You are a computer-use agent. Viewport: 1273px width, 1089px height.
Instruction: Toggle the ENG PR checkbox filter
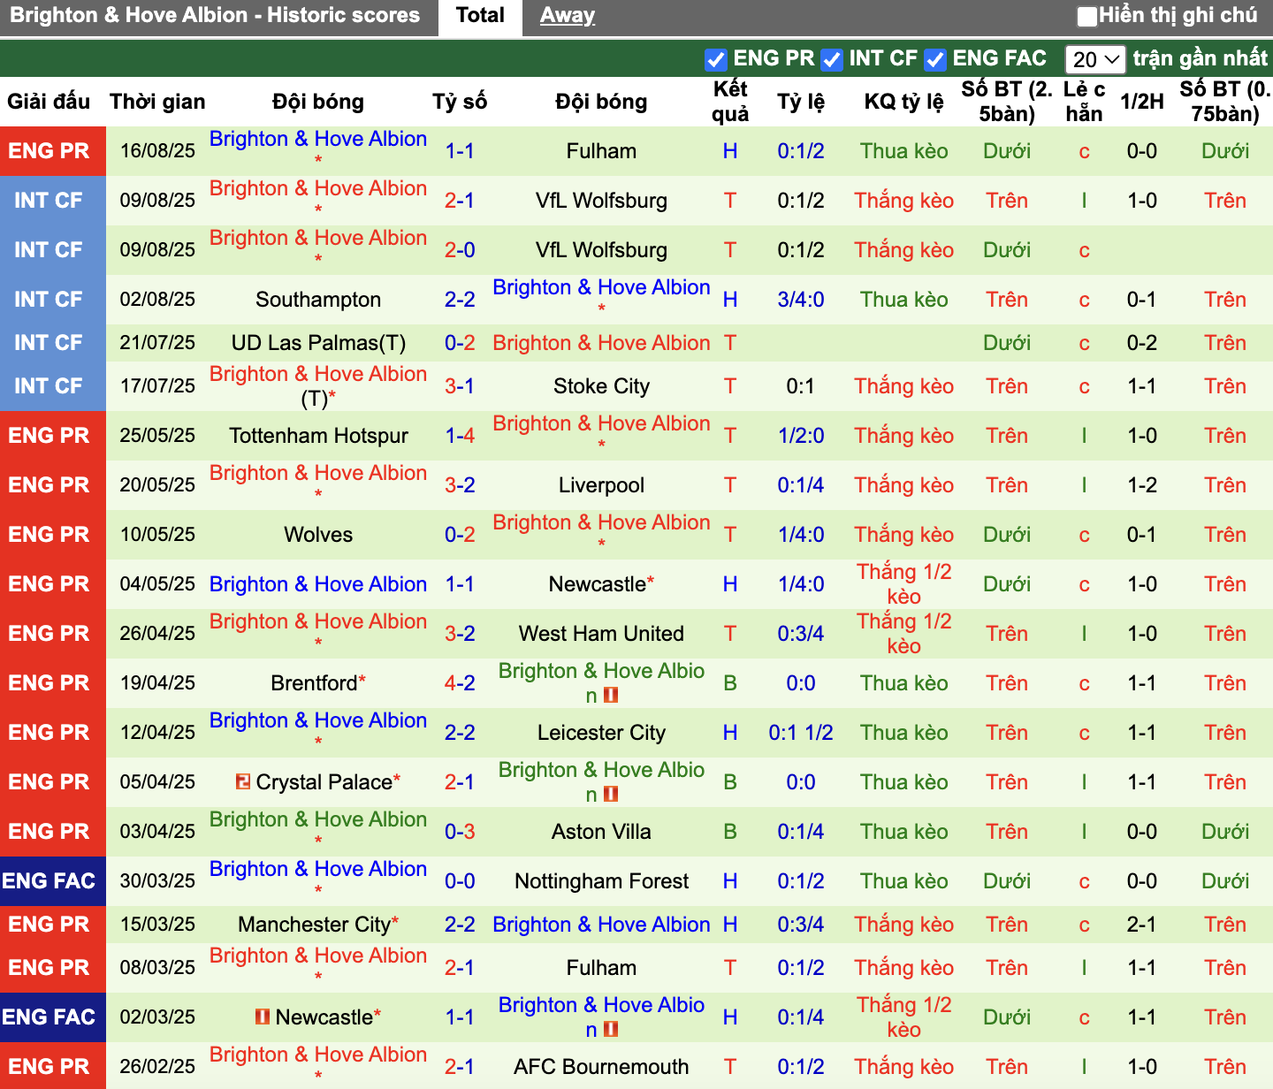716,60
